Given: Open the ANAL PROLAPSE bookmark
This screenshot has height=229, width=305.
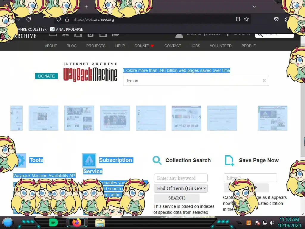Looking at the screenshot, I should (x=66, y=30).
